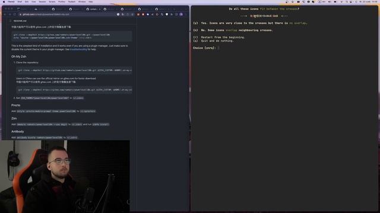Click the terminal '(n) No' option line
This screenshot has width=380, height=213.
tap(233, 30)
